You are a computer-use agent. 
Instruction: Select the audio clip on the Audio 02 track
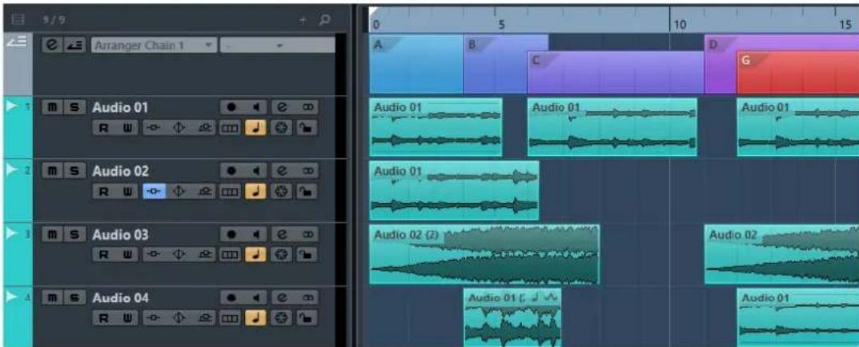[x=454, y=190]
